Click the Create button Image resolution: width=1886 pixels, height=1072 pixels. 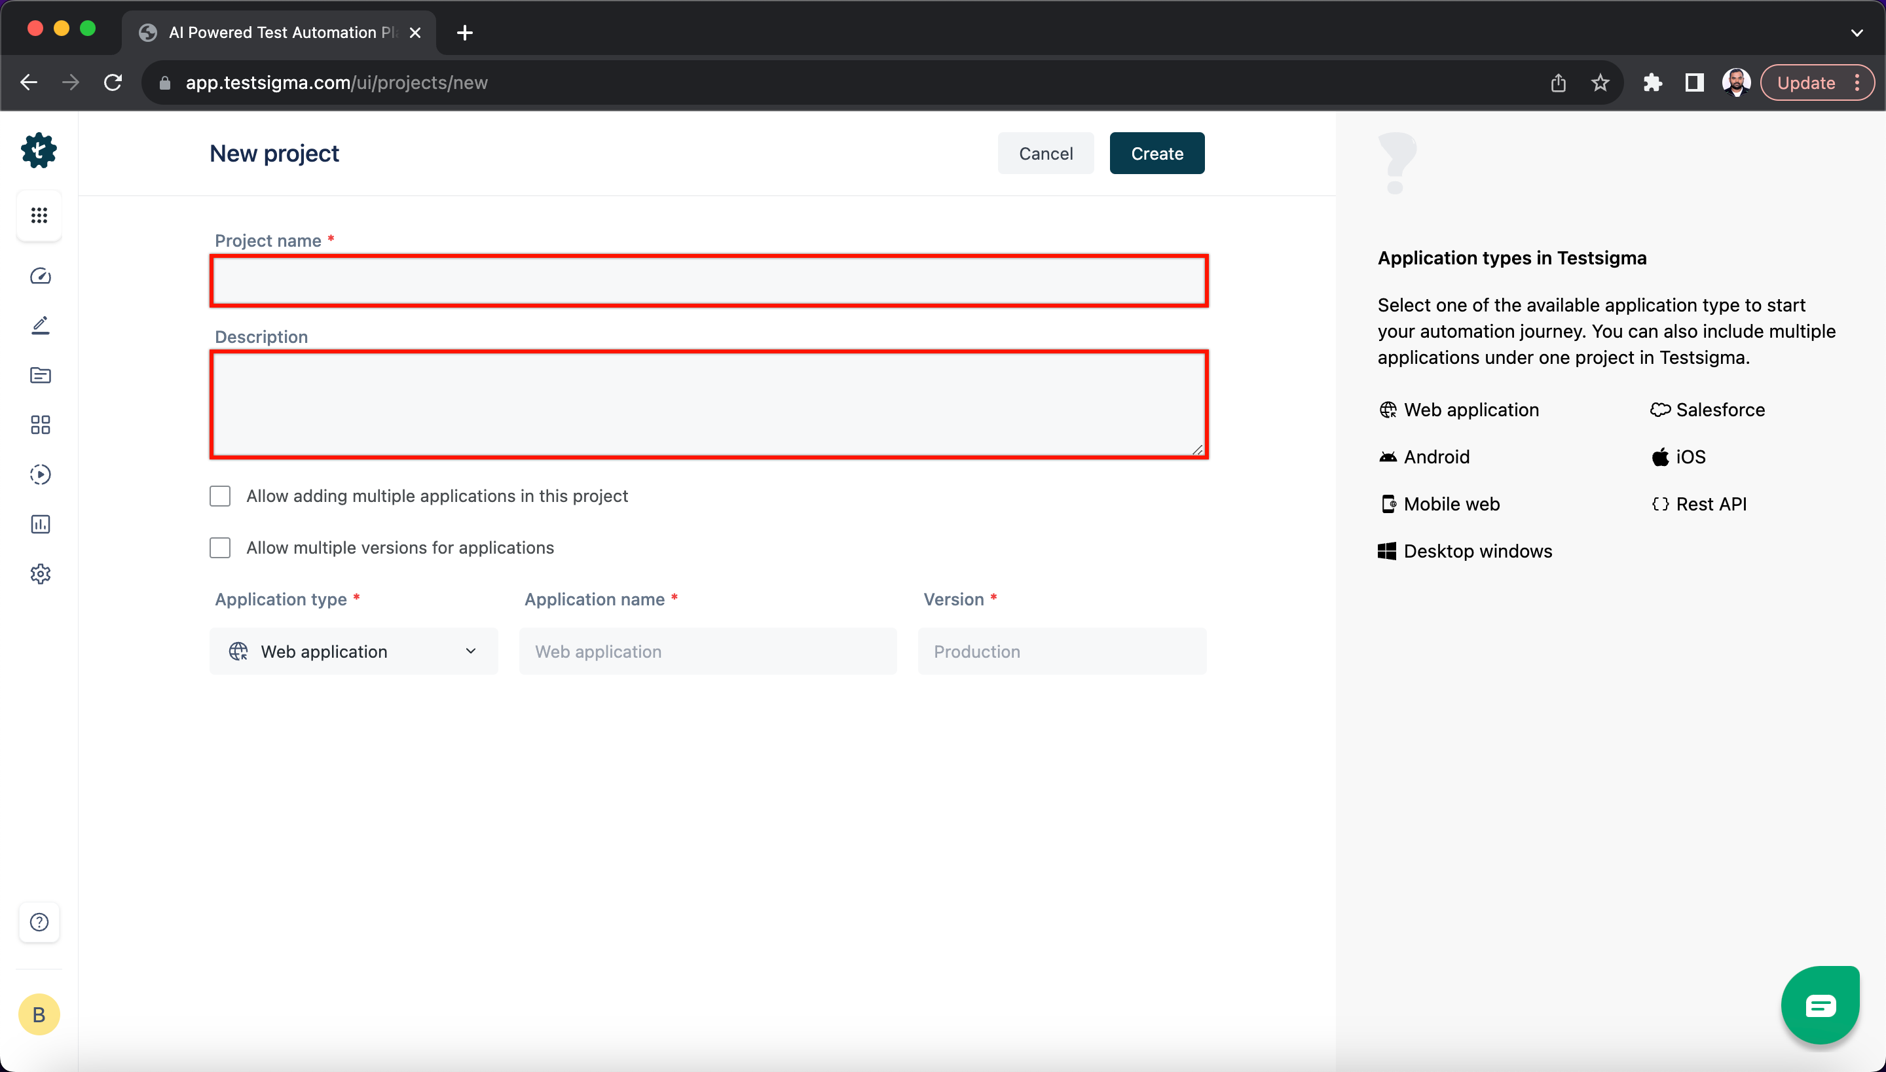pyautogui.click(x=1156, y=153)
